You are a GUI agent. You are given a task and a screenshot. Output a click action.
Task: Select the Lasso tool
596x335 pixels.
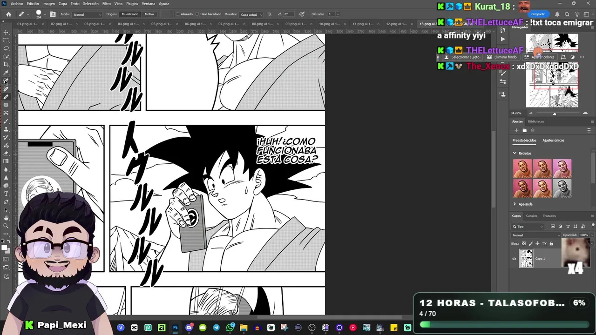tap(6, 48)
